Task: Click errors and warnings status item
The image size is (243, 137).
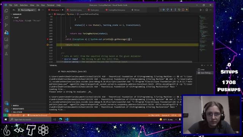Action: [x=14, y=115]
